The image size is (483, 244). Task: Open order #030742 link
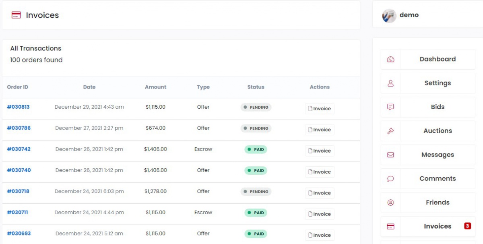pyautogui.click(x=19, y=149)
